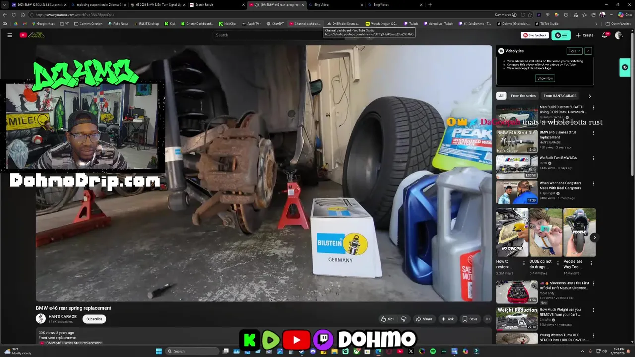The image size is (635, 357).
Task: Click the floating TubeBuddy side tab
Action: (x=625, y=67)
